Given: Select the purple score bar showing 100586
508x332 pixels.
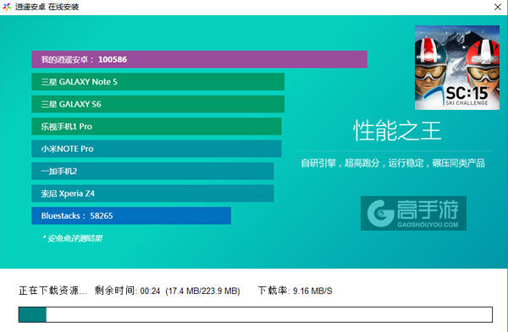Looking at the screenshot, I should point(199,59).
